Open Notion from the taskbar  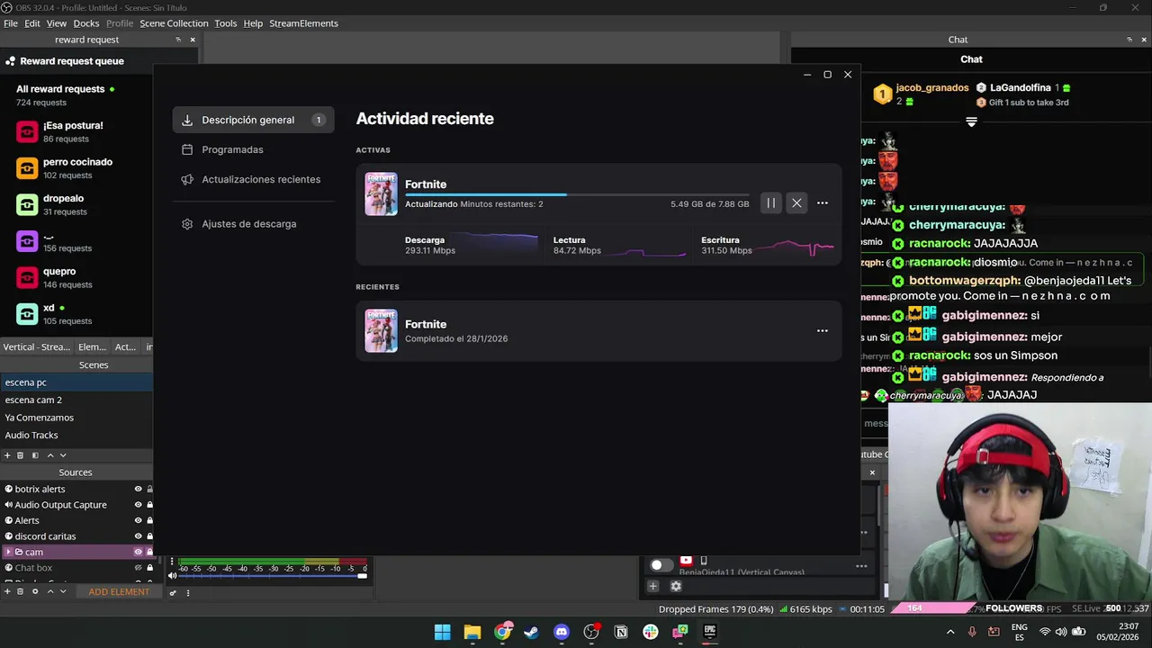[x=621, y=632]
